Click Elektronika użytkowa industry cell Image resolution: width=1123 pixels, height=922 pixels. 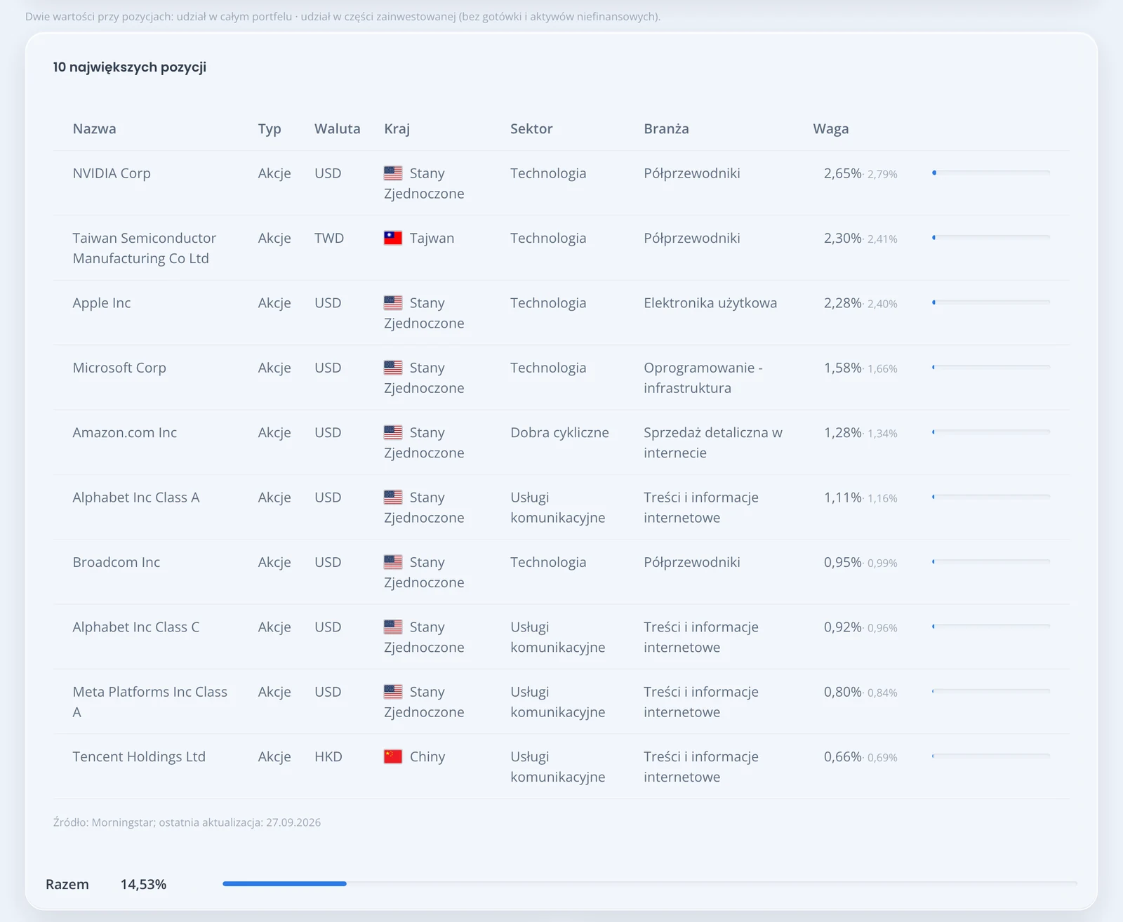pyautogui.click(x=710, y=303)
